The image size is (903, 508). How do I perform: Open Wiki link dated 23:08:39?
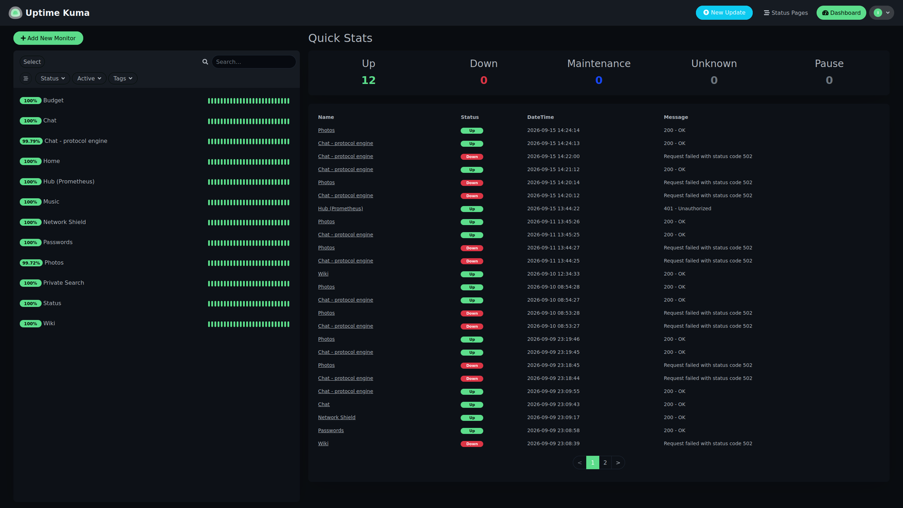[323, 444]
